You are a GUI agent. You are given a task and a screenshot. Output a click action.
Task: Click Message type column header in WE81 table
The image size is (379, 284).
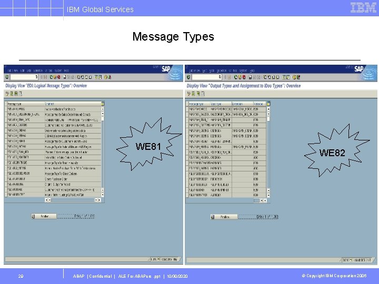26,104
